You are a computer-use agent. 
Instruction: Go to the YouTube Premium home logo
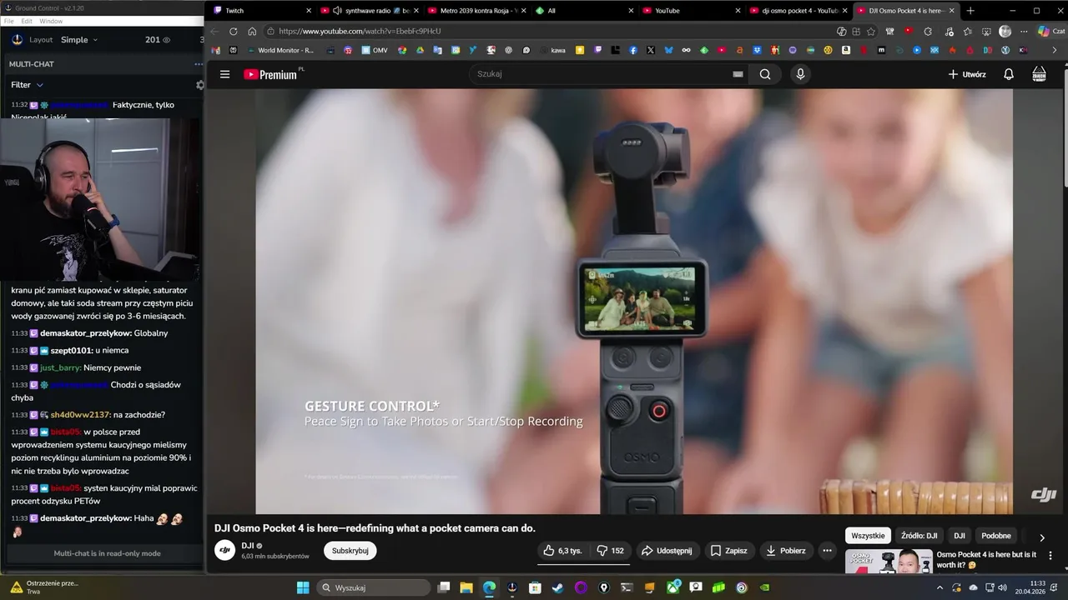click(270, 74)
